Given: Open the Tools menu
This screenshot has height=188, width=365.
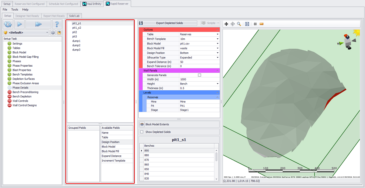Looking at the screenshot, I should pyautogui.click(x=15, y=9).
